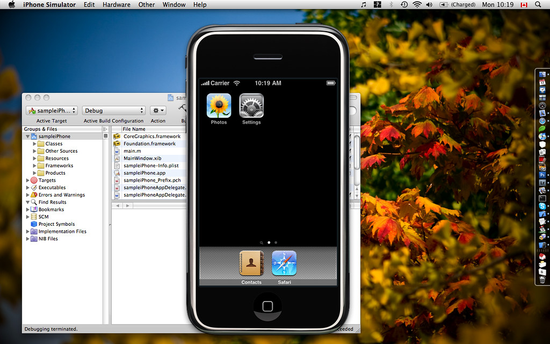Open the Apple menu
The width and height of the screenshot is (550, 344).
12,4
